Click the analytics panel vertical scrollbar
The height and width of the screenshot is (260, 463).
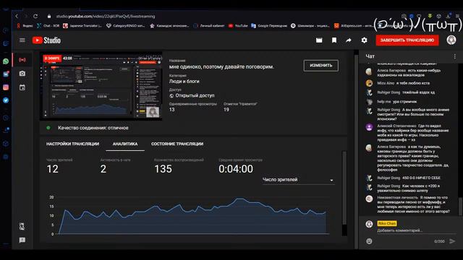(x=344, y=188)
